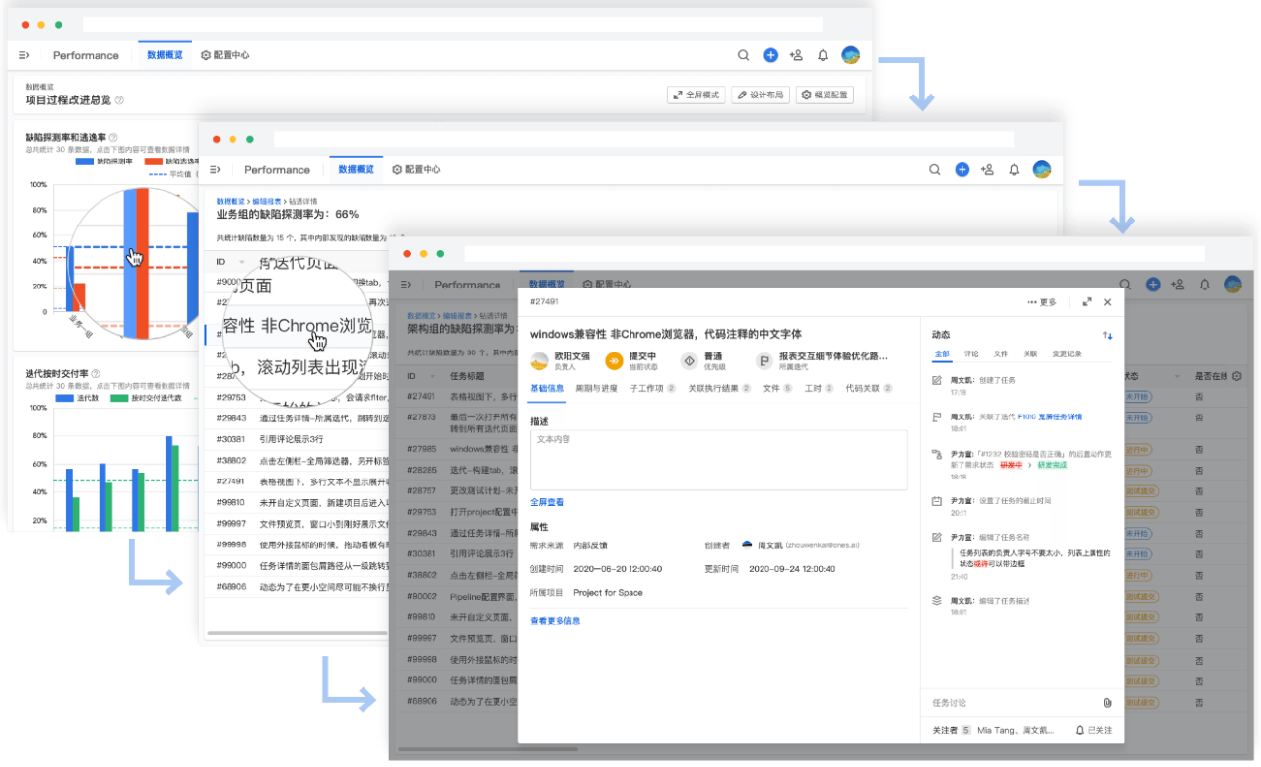The image size is (1261, 767).
Task: Click the 查看更多信息 link
Action: pyautogui.click(x=556, y=621)
